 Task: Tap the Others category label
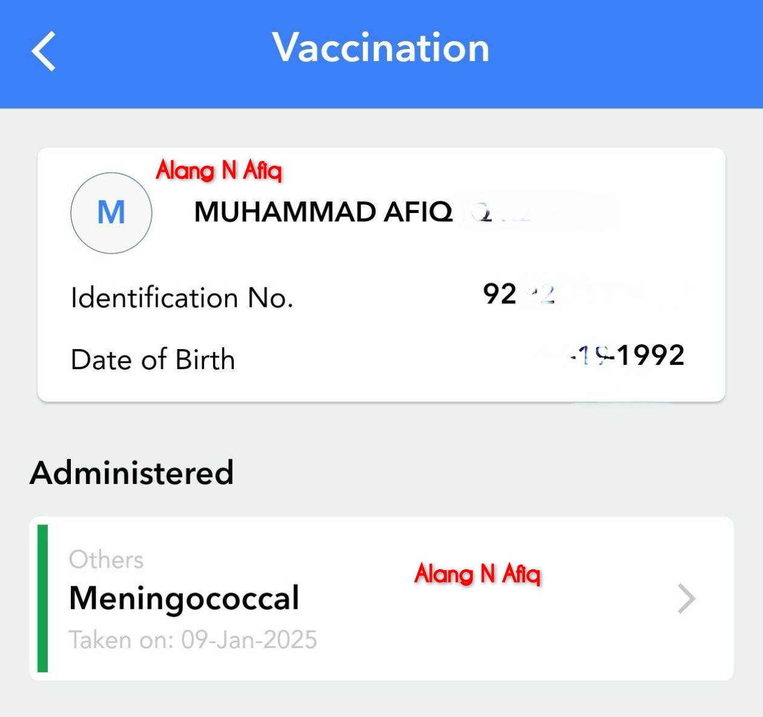[106, 560]
